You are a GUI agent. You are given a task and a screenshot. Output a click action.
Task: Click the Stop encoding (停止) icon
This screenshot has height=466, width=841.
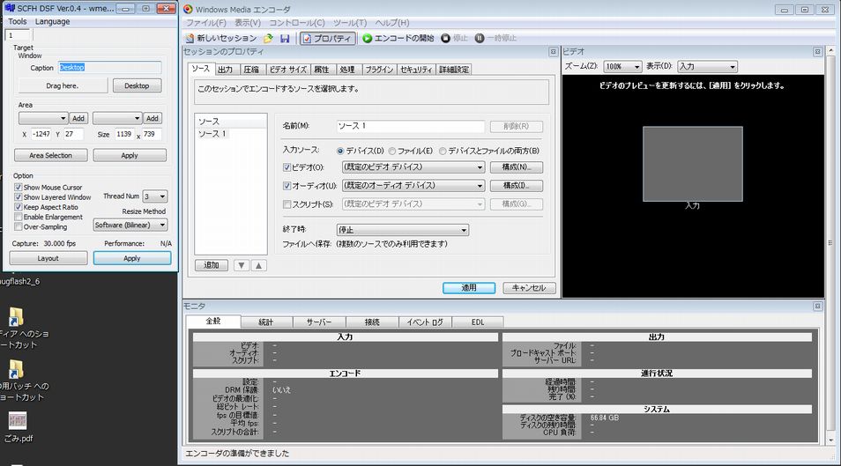point(445,38)
